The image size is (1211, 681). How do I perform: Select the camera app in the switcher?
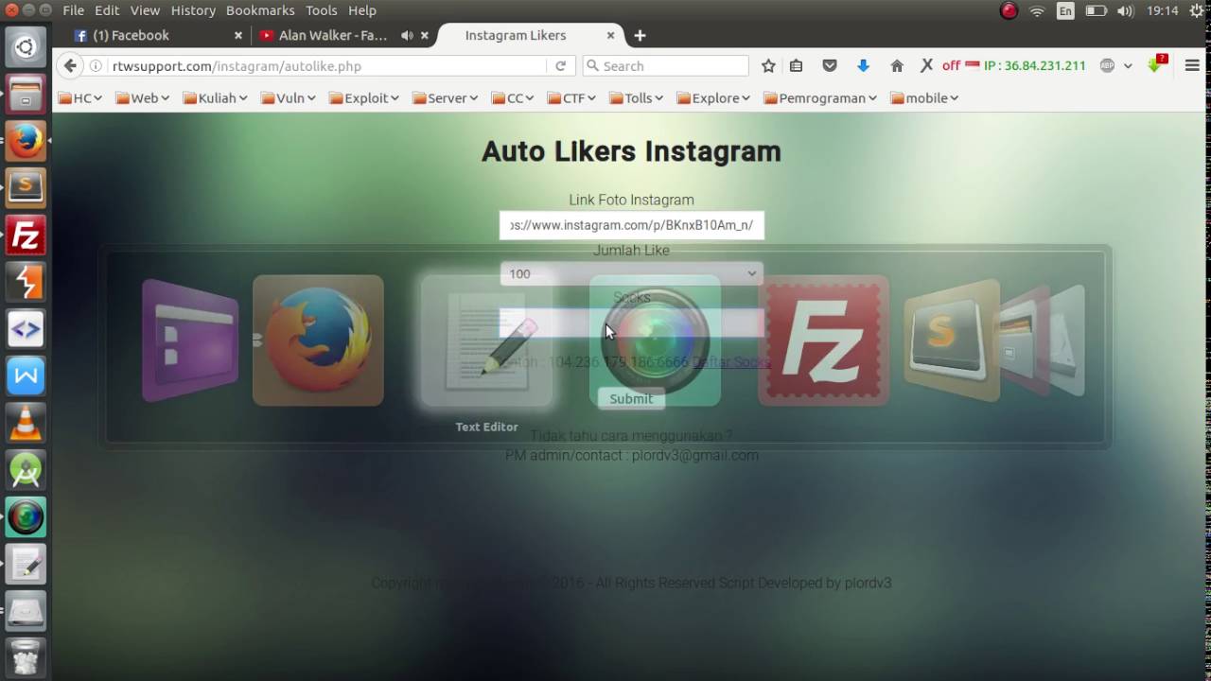coord(655,340)
